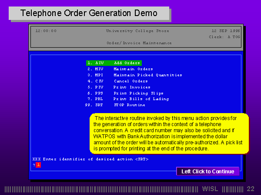
Task: Click the yellow description tooltip box
Action: (x=169, y=133)
